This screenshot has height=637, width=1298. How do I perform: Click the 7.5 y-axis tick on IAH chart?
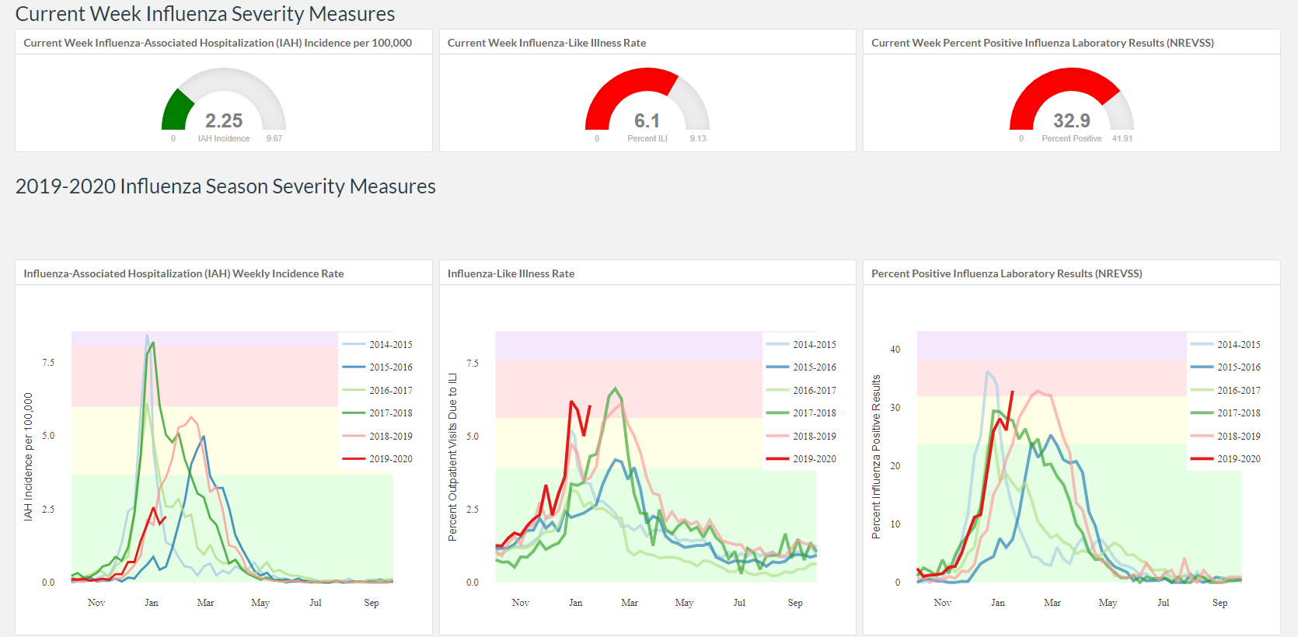click(48, 363)
